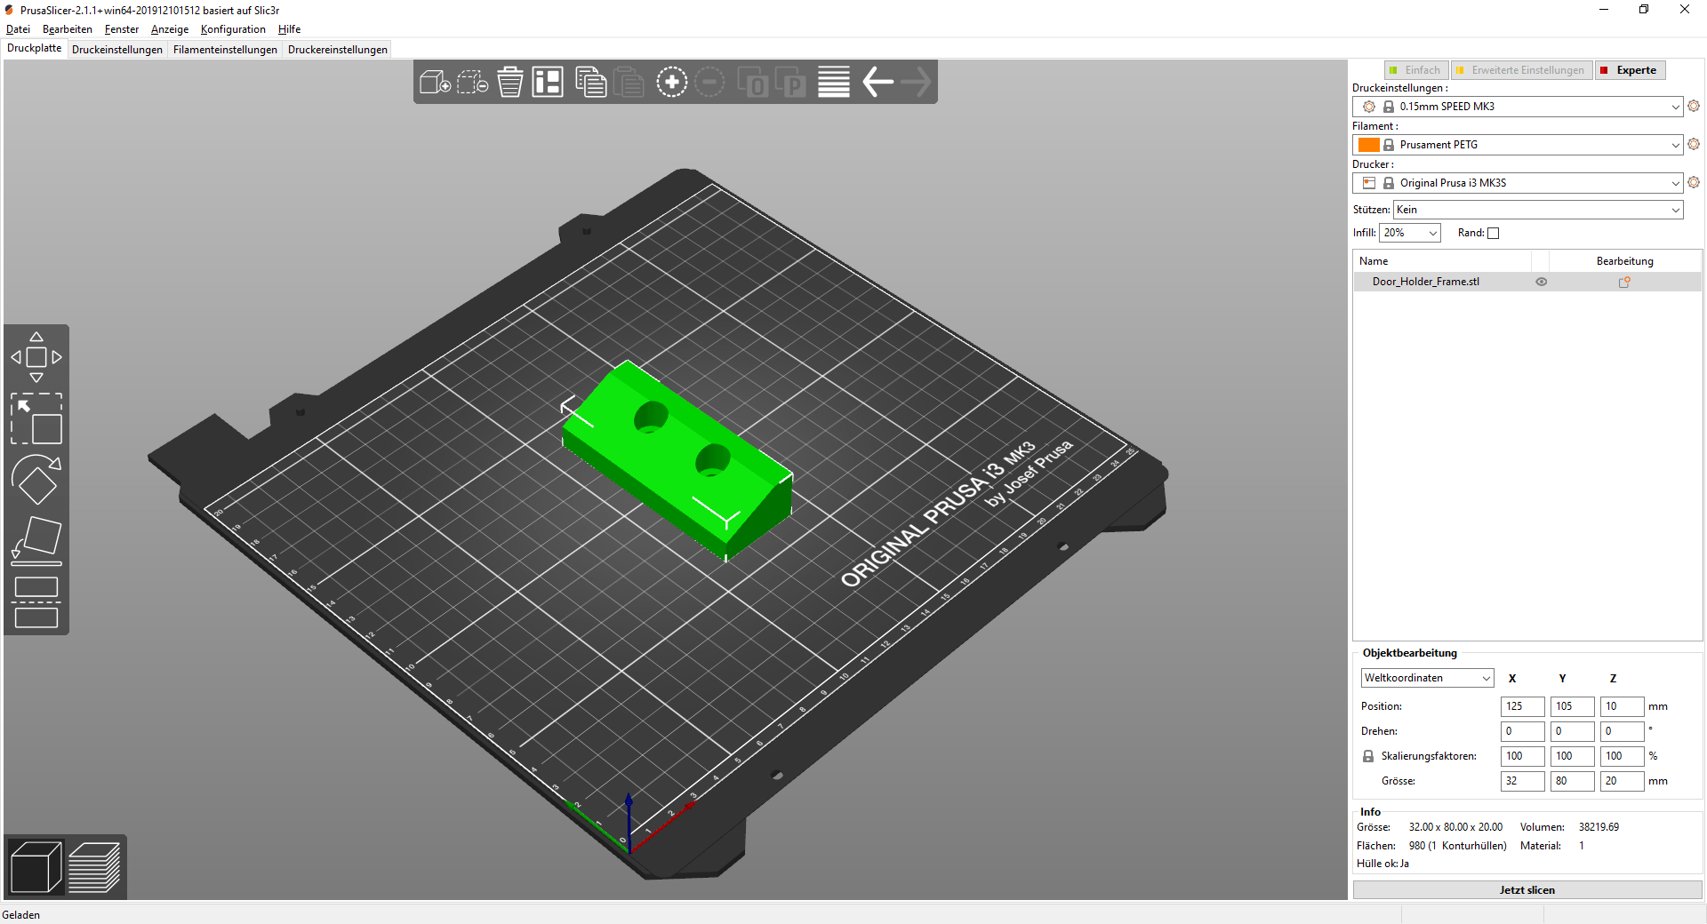This screenshot has width=1707, height=924.
Task: Select the Place on face tool
Action: [x=36, y=541]
